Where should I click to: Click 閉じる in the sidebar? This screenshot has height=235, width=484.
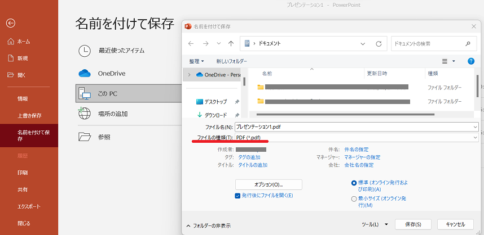pyautogui.click(x=24, y=223)
